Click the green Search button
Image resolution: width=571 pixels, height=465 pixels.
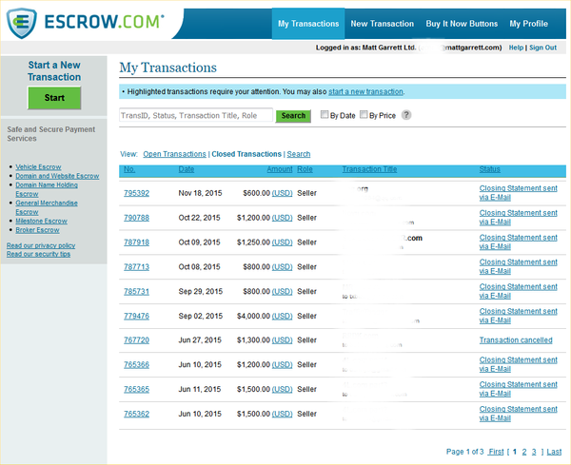tap(293, 116)
